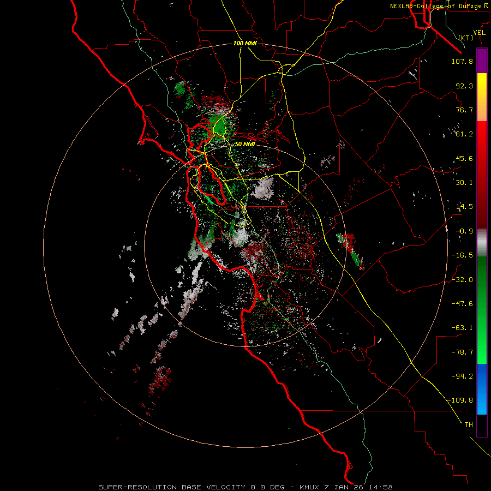Click the 107.8 legend value

(x=462, y=61)
